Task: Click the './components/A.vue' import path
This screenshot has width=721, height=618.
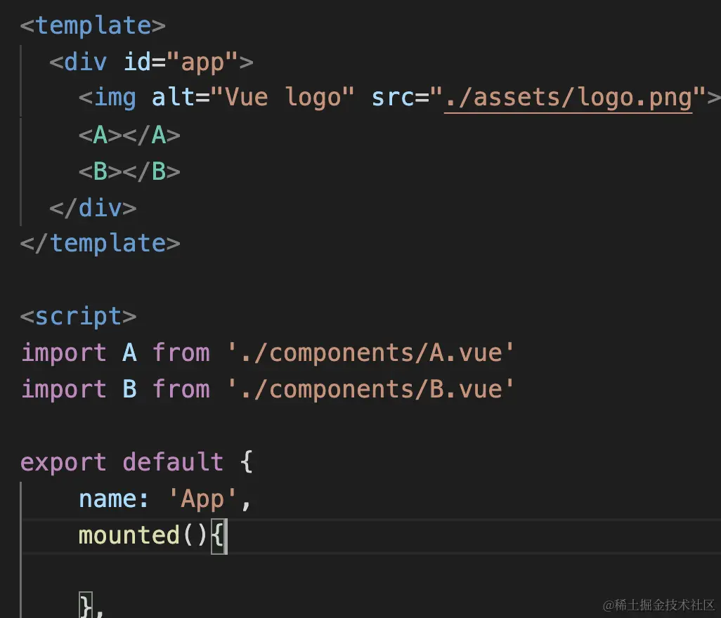Action: pyautogui.click(x=370, y=353)
